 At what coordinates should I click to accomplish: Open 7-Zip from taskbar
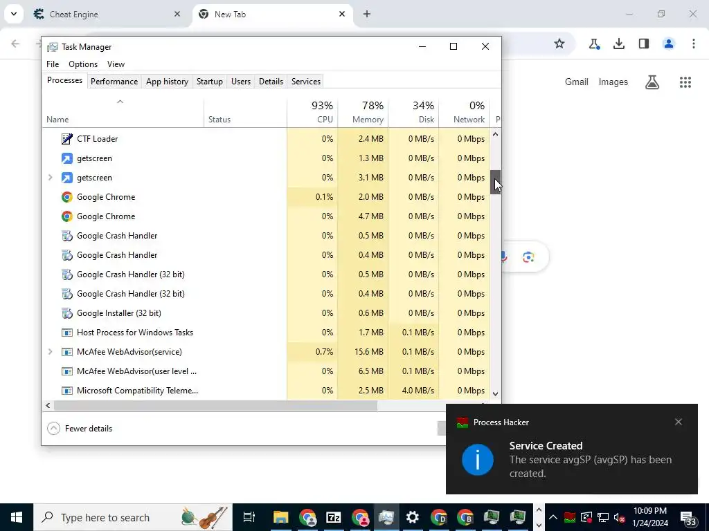pyautogui.click(x=333, y=517)
